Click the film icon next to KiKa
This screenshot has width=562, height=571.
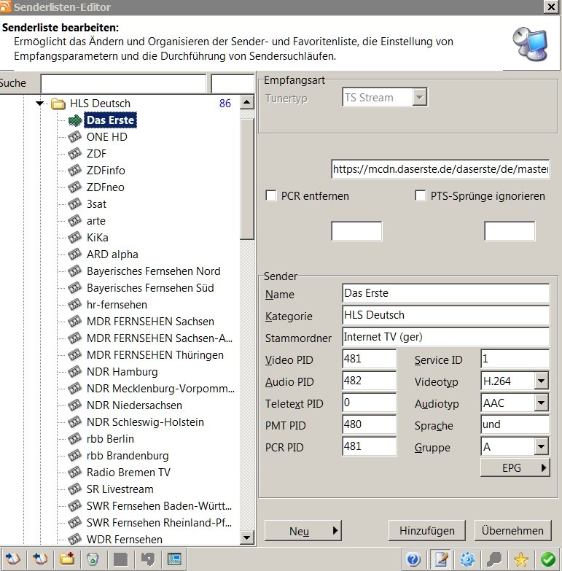[x=74, y=238]
